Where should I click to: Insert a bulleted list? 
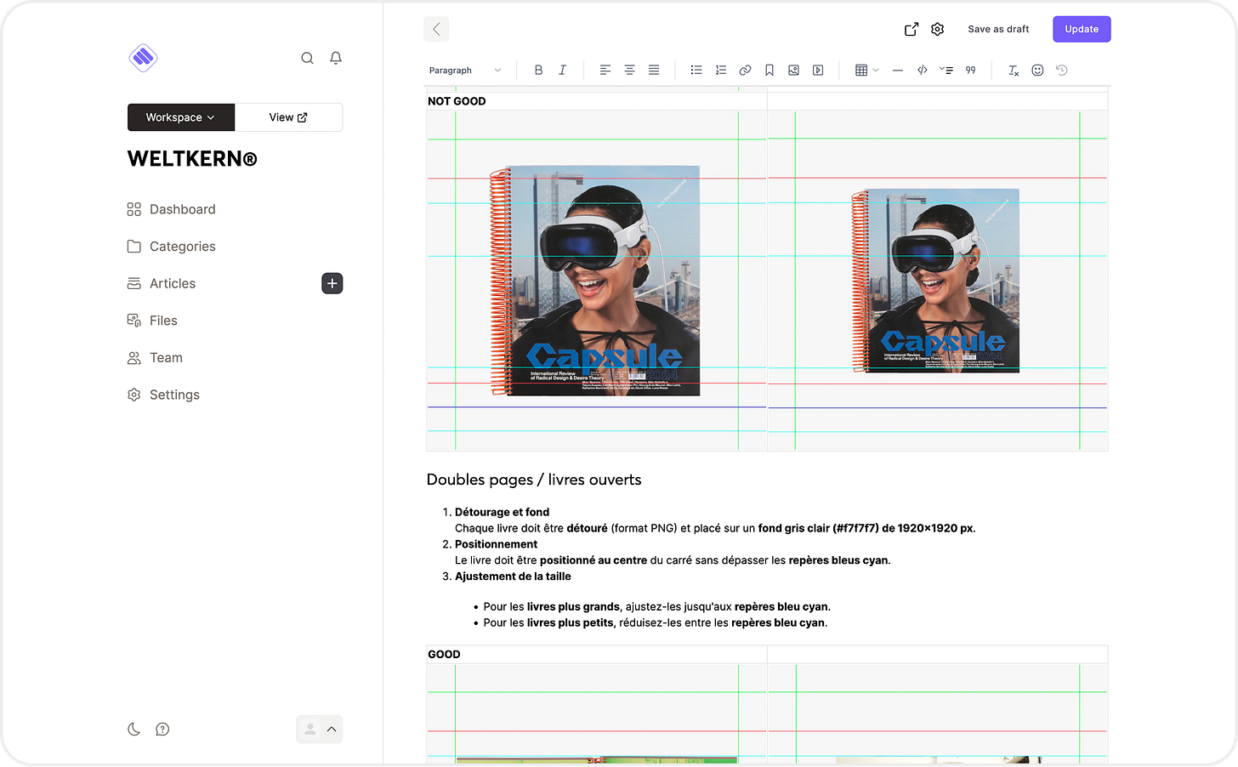(x=696, y=71)
